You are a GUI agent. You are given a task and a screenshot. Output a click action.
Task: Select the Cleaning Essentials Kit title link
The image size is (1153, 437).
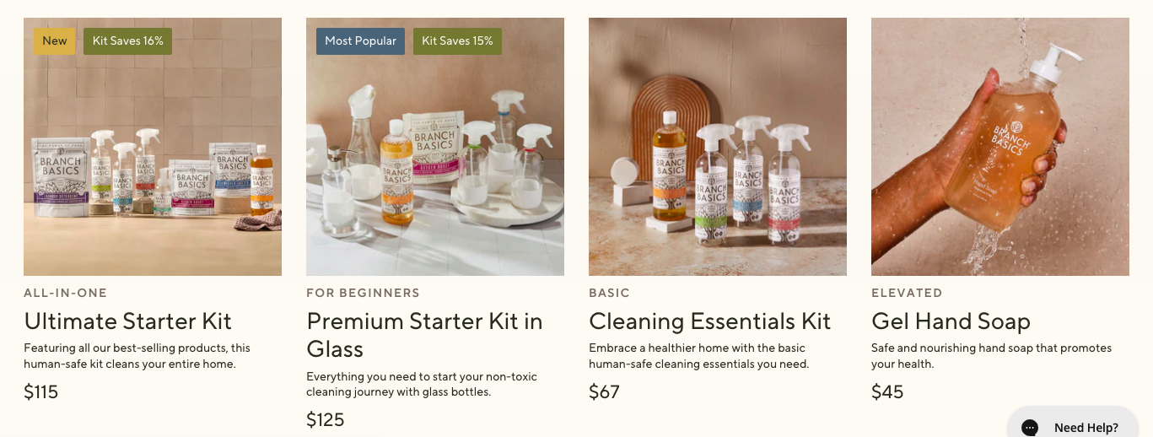click(x=709, y=321)
